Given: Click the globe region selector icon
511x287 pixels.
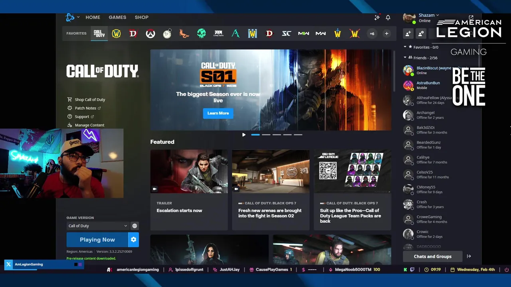Looking at the screenshot, I should 135,226.
